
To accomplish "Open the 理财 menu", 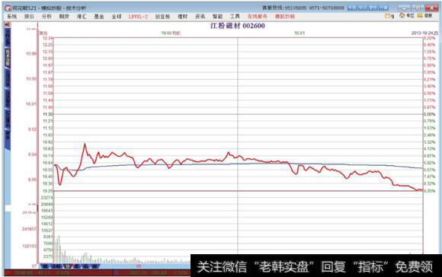I will [x=182, y=16].
